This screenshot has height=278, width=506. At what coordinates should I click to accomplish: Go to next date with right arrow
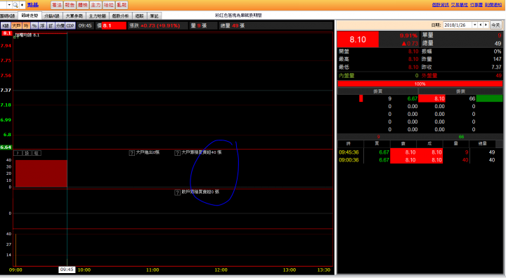pos(486,25)
